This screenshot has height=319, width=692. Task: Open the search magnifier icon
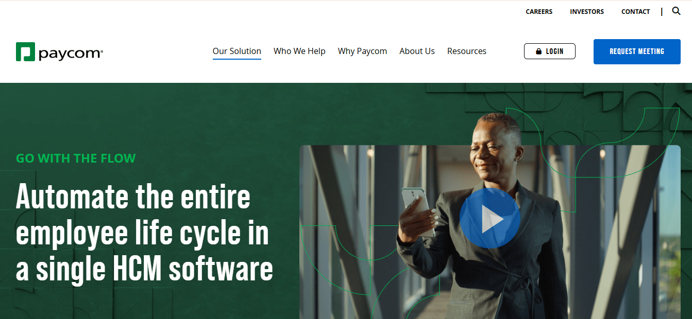coord(677,11)
